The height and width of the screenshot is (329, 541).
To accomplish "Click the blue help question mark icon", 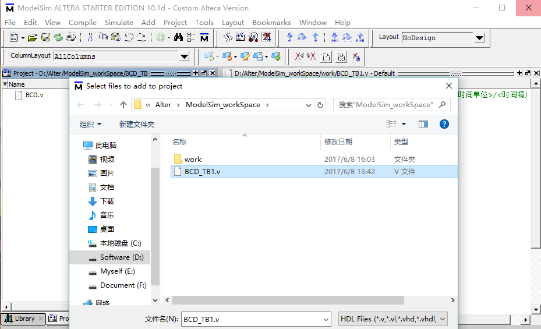I will (444, 124).
